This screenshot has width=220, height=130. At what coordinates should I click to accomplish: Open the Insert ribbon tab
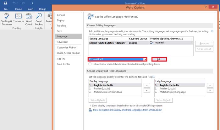(30, 9)
